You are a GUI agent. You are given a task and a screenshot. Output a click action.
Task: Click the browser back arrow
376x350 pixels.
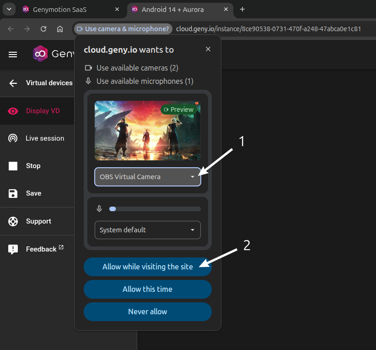pyautogui.click(x=11, y=29)
